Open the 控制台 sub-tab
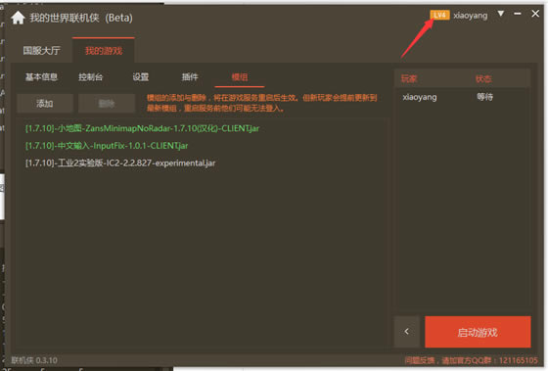Screen dimensions: 548x371 coord(90,77)
